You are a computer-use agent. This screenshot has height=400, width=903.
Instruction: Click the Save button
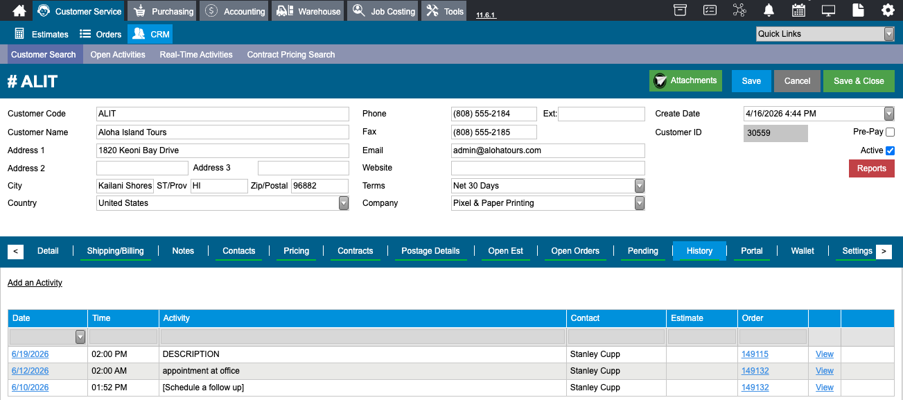coord(751,81)
